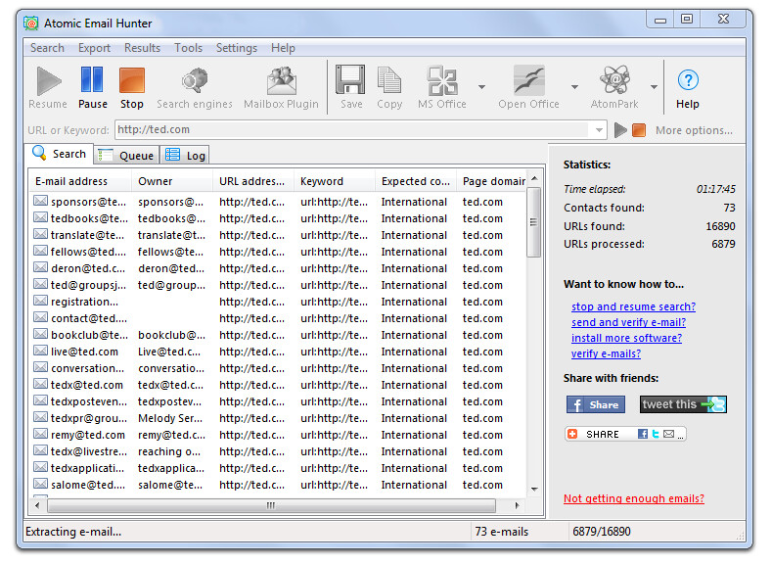Click envelope icon for live@ted.com row

[40, 351]
